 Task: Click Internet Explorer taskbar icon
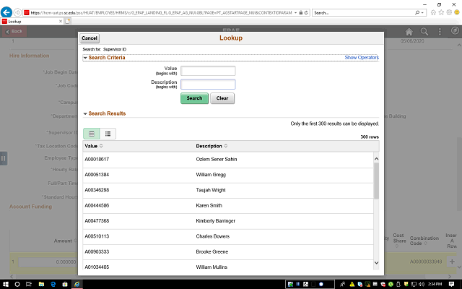click(77, 284)
